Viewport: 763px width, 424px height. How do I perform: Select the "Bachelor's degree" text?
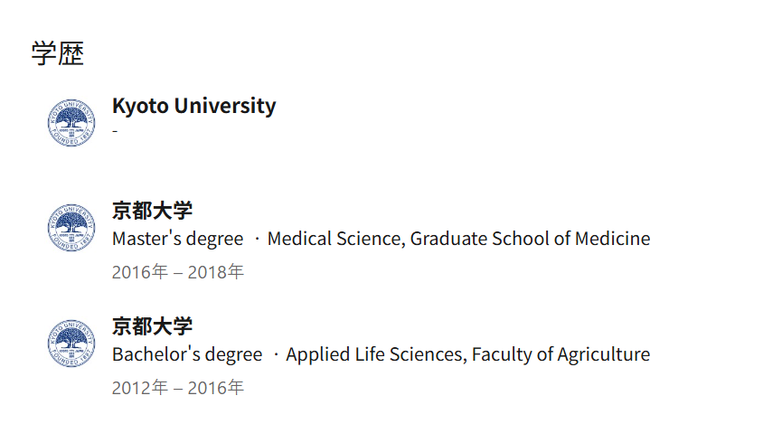187,354
